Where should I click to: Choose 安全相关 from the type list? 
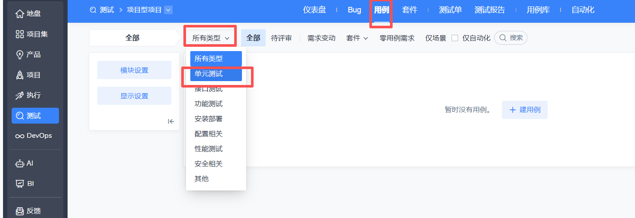point(216,164)
